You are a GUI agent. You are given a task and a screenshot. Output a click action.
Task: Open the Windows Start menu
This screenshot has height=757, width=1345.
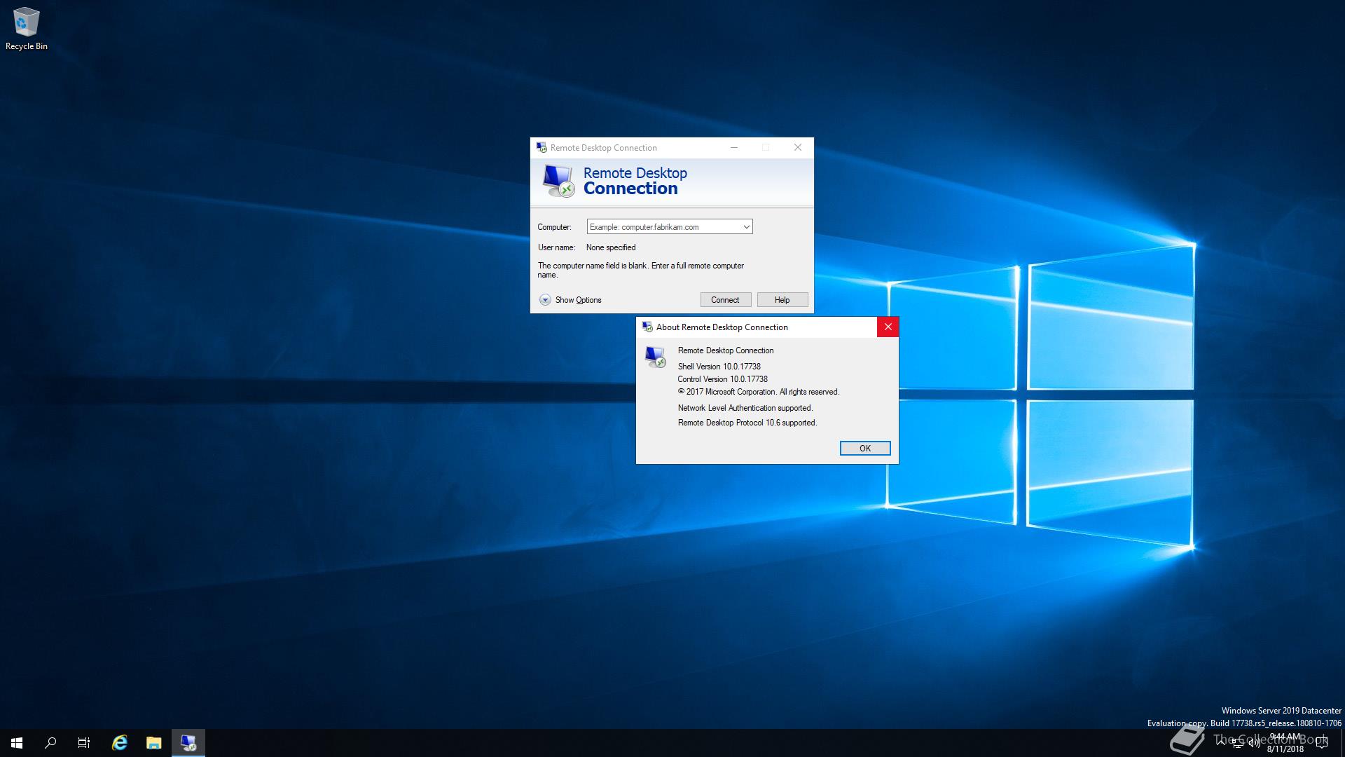tap(17, 743)
